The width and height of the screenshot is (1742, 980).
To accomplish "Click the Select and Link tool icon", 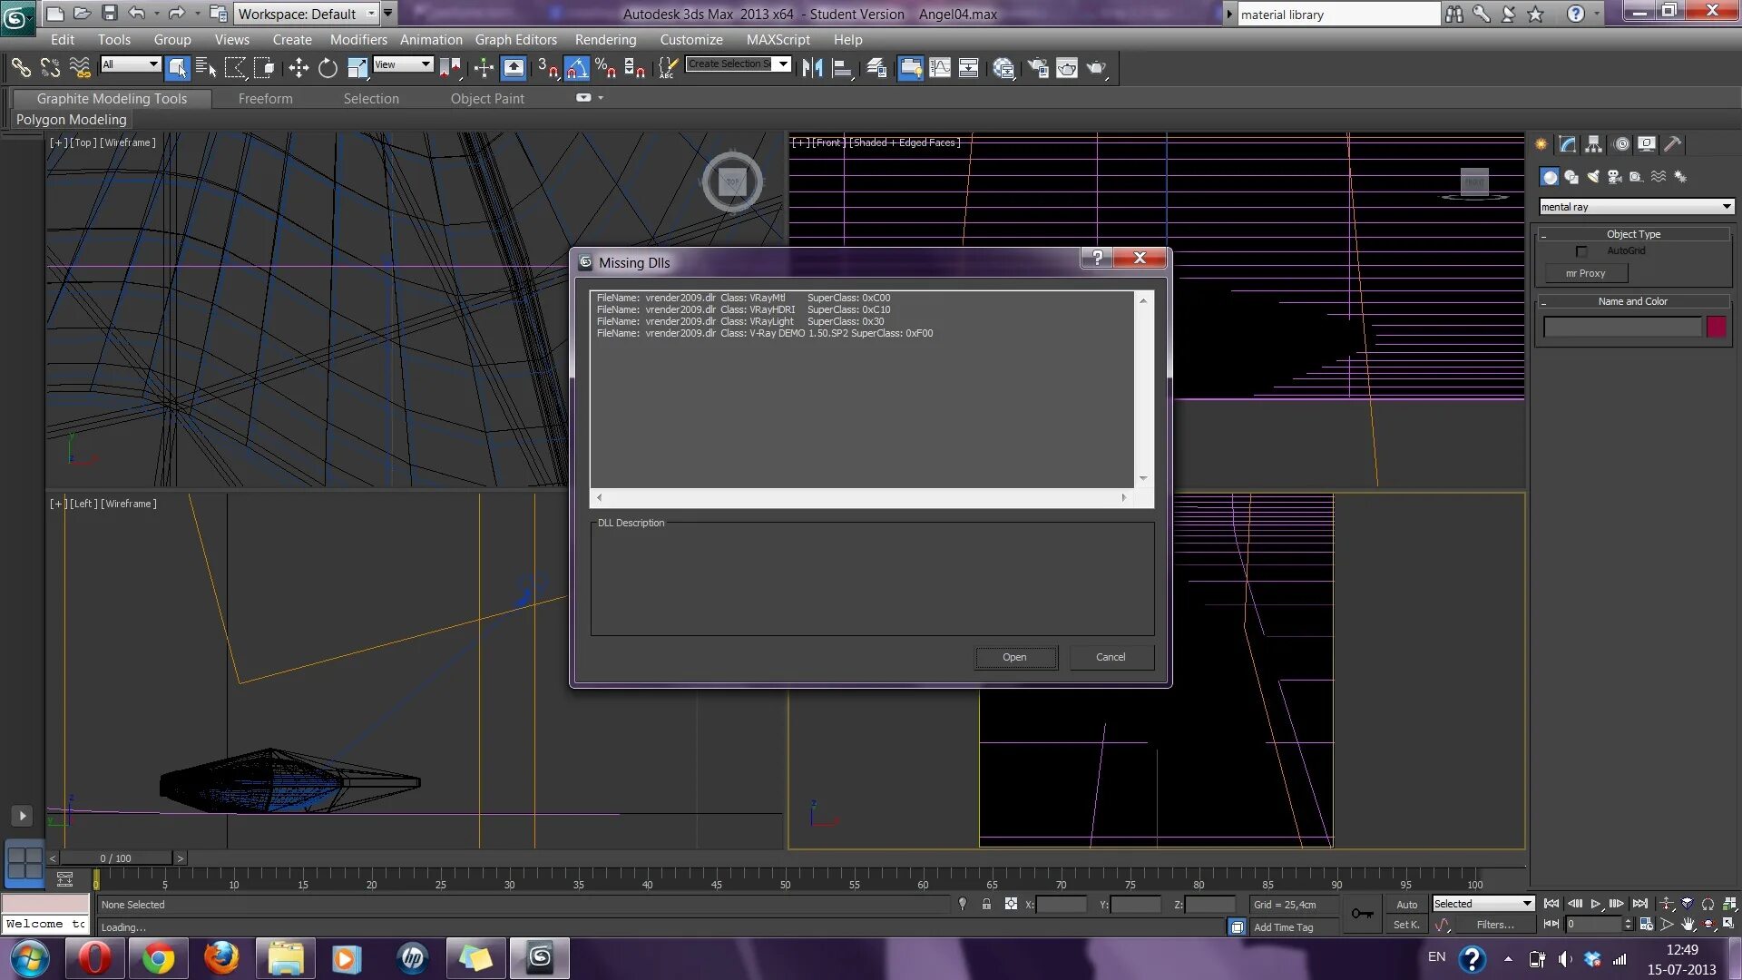I will coord(21,67).
